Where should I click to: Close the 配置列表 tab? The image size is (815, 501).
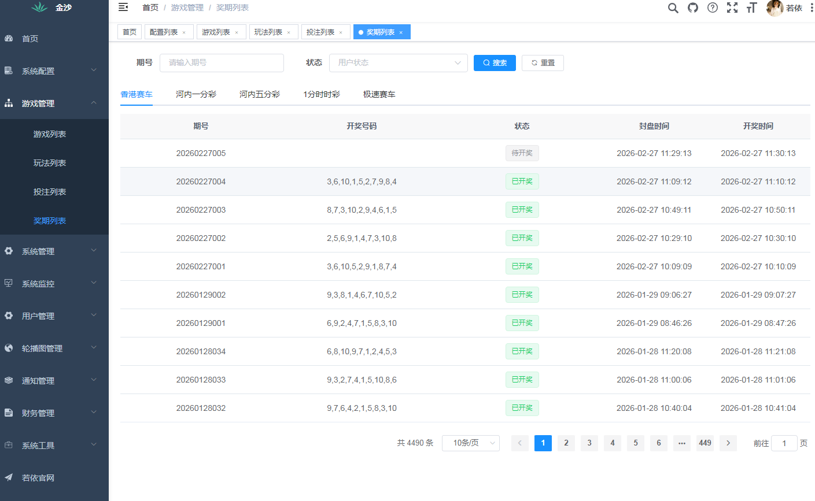tap(185, 32)
